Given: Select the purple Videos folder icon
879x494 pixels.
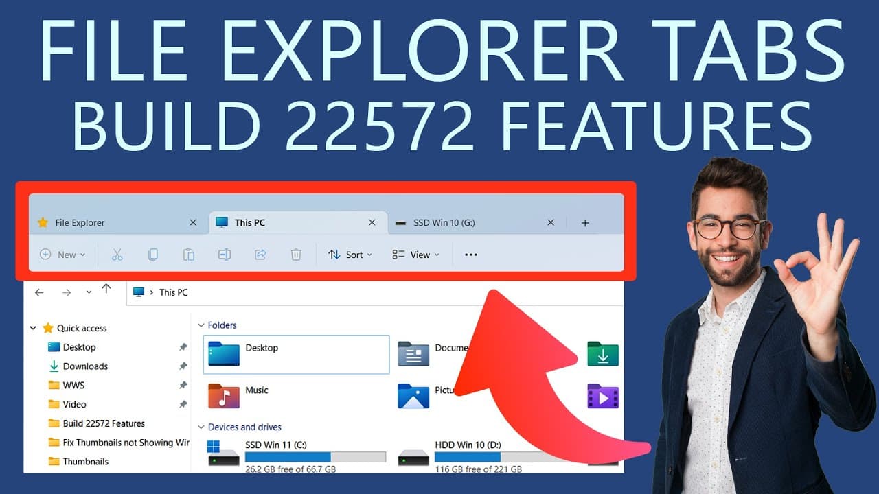Looking at the screenshot, I should 603,397.
